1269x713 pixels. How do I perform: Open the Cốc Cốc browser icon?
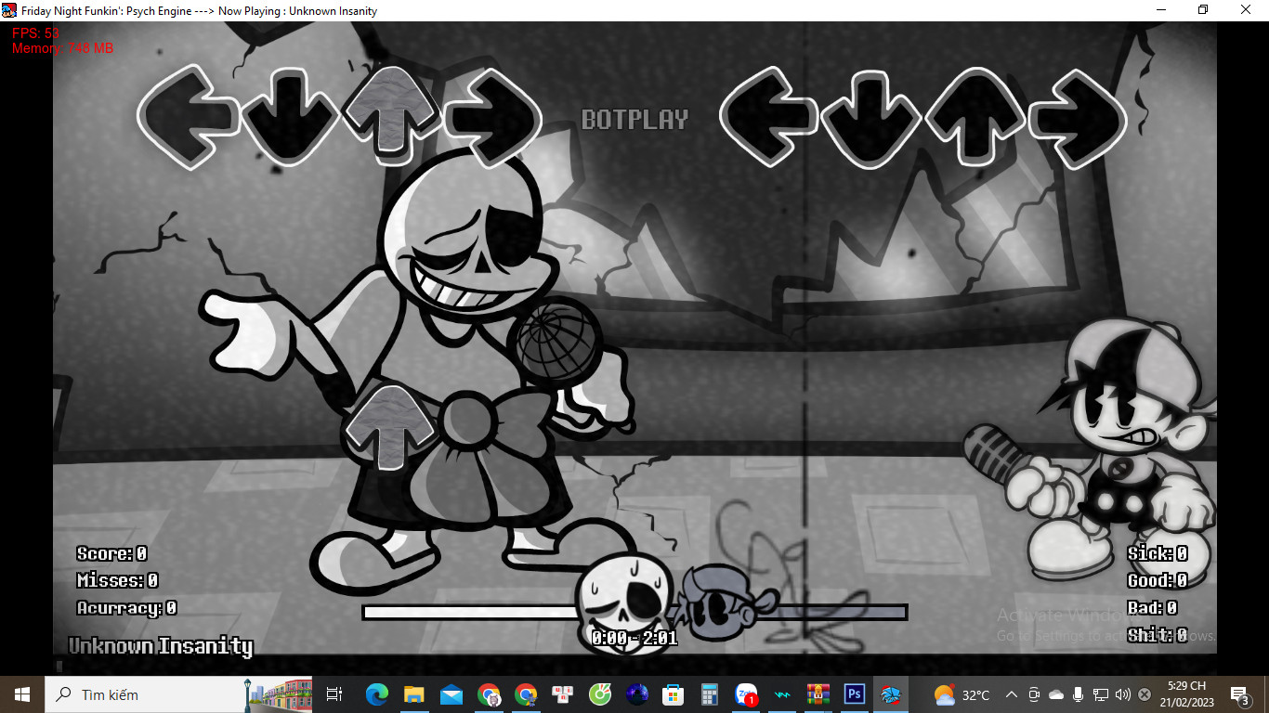click(600, 694)
